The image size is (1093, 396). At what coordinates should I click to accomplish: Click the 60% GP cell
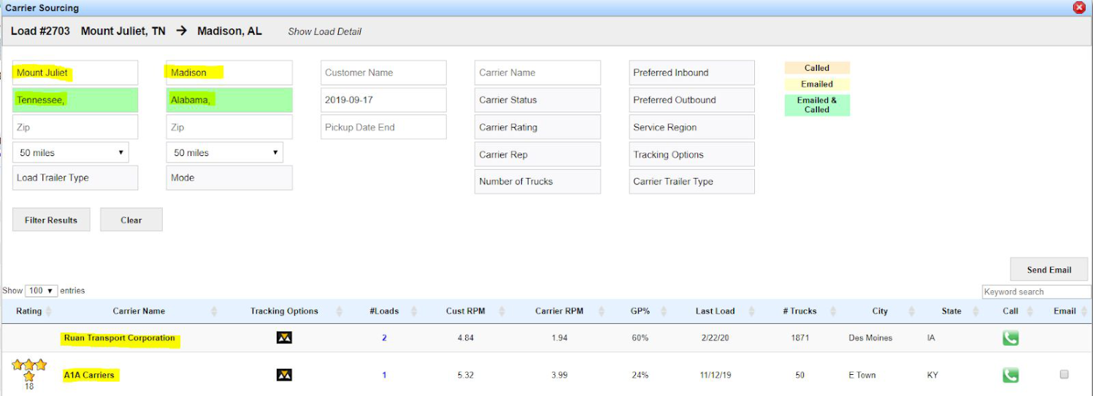(640, 338)
